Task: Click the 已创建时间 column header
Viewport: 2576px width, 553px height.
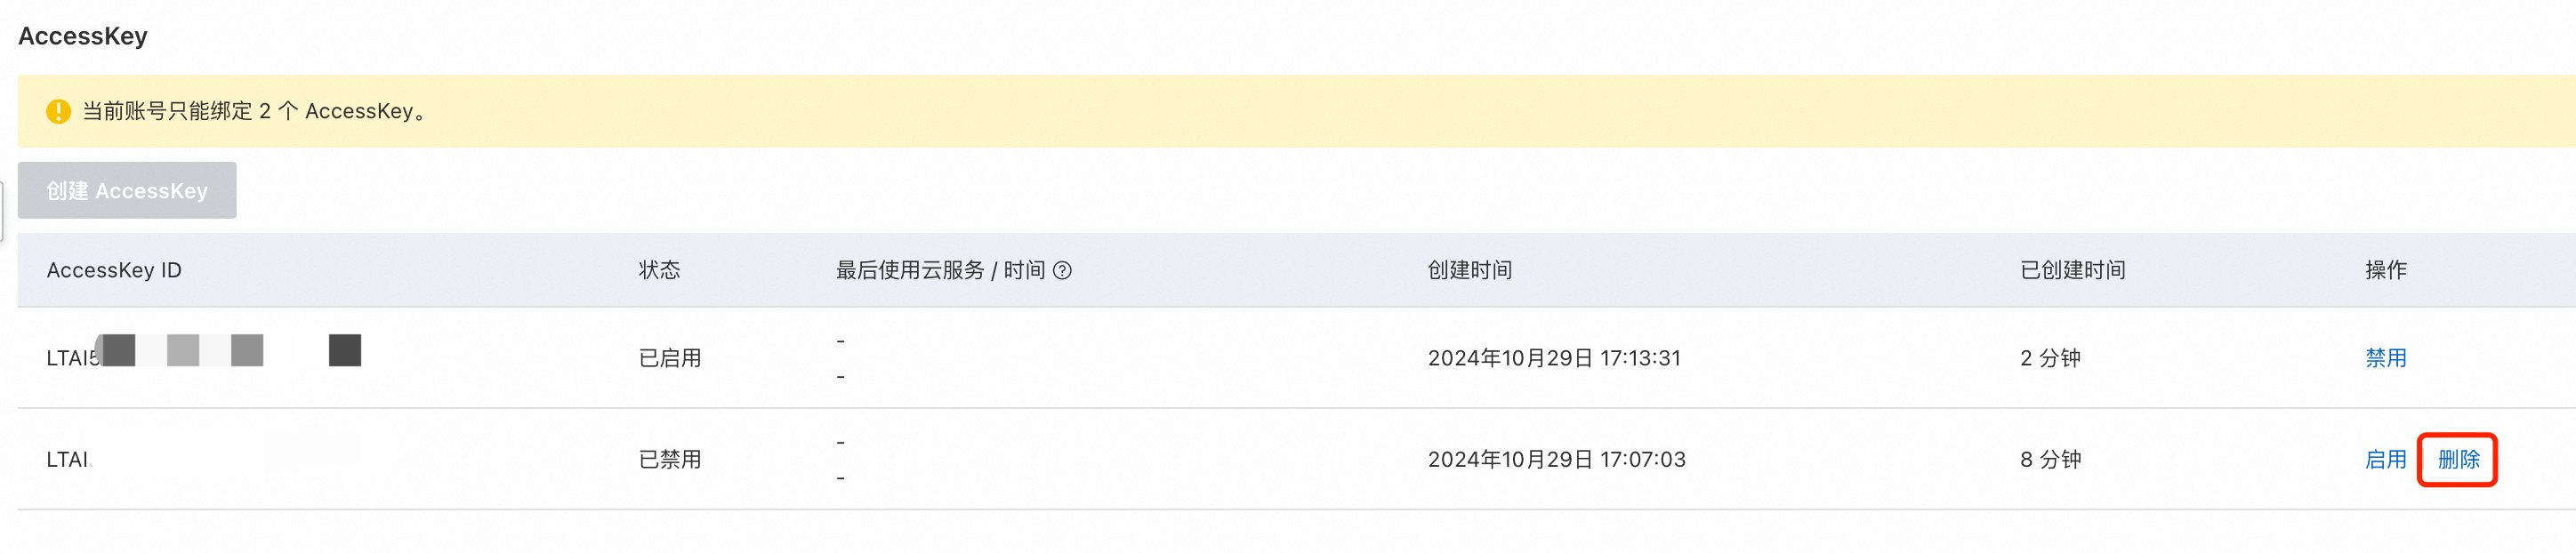Action: (x=2072, y=270)
